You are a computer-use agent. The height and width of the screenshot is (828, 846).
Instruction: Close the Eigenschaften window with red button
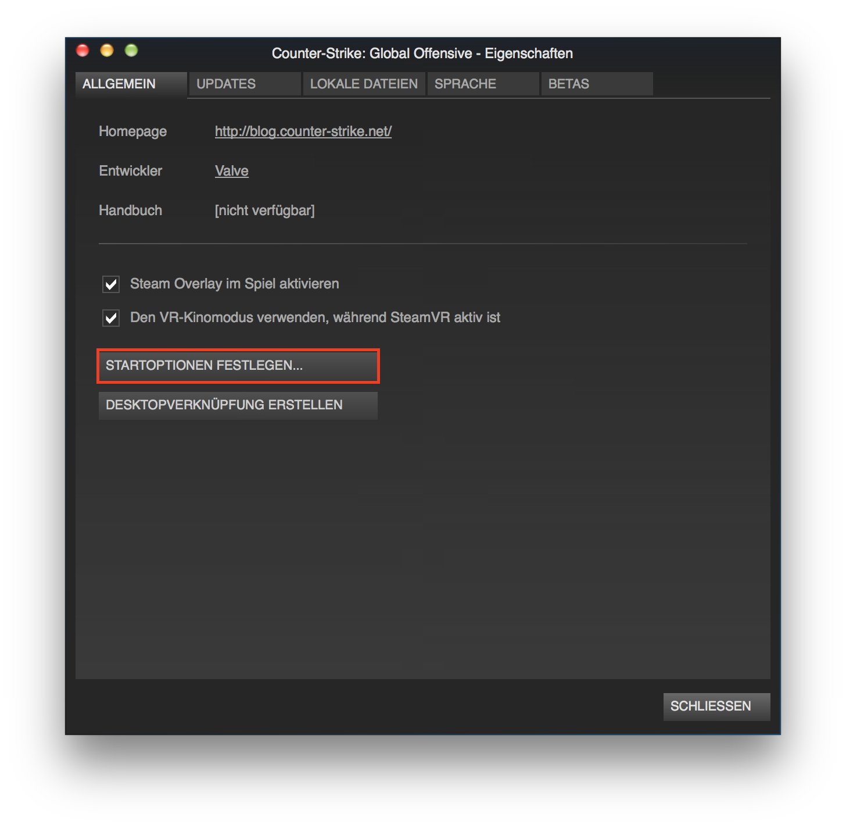coord(83,51)
